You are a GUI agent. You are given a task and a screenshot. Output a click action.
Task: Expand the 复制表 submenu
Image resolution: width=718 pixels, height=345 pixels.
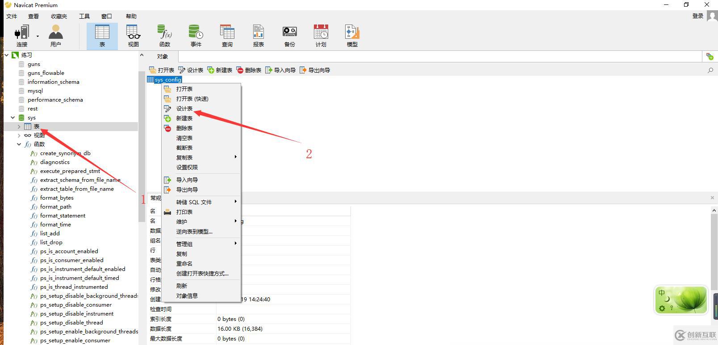(201, 158)
